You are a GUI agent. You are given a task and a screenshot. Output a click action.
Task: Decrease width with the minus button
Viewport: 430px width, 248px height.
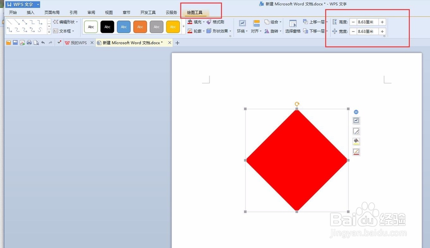(x=353, y=31)
